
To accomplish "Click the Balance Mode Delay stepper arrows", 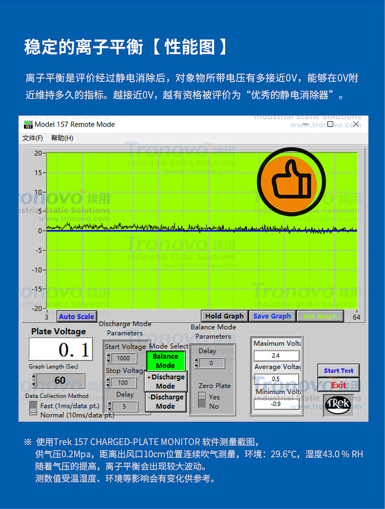I will (196, 363).
